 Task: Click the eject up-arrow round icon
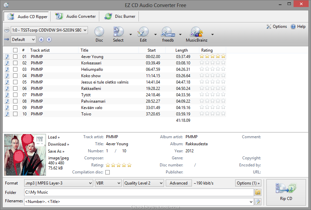tap(41, 40)
